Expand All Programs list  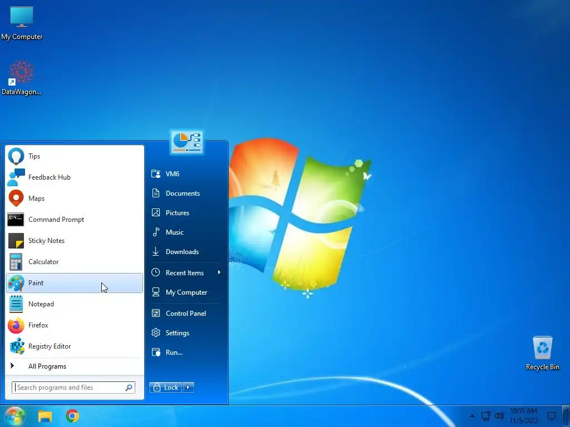coord(75,366)
